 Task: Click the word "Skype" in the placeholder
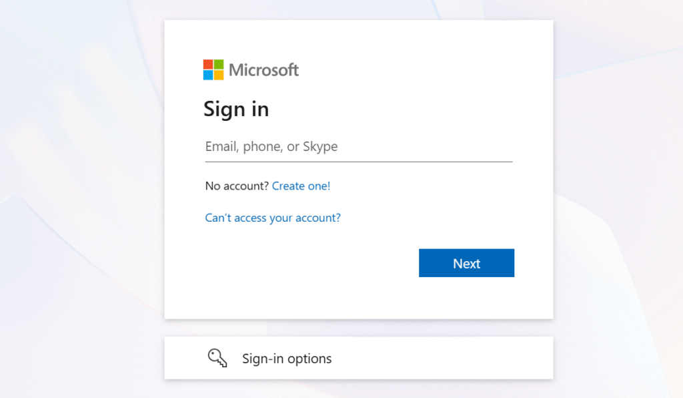pyautogui.click(x=320, y=146)
